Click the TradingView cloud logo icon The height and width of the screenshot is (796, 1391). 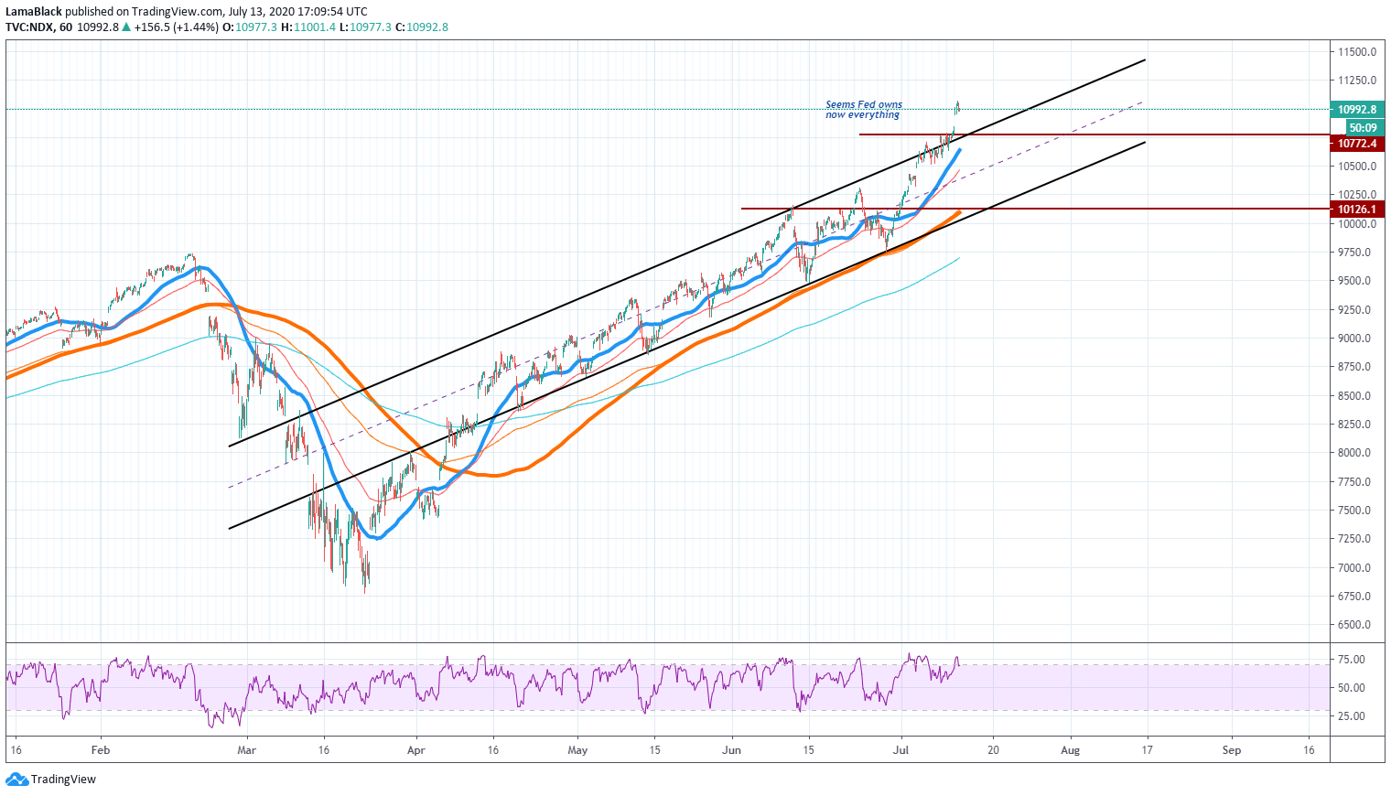pos(17,780)
